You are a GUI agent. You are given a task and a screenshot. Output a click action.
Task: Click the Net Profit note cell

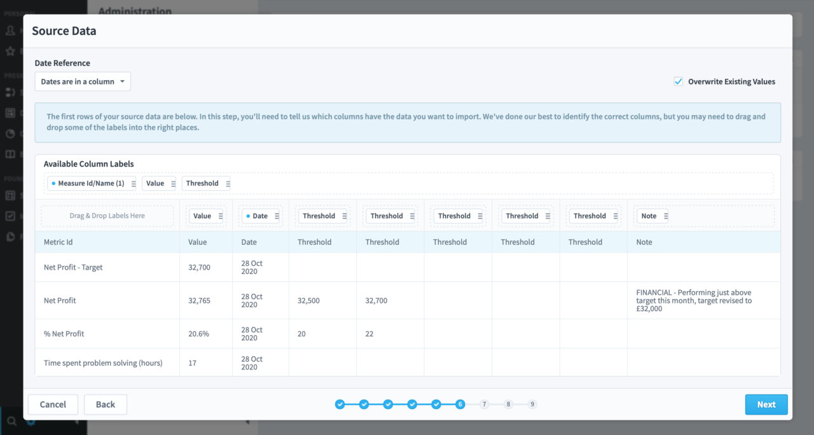(x=703, y=300)
